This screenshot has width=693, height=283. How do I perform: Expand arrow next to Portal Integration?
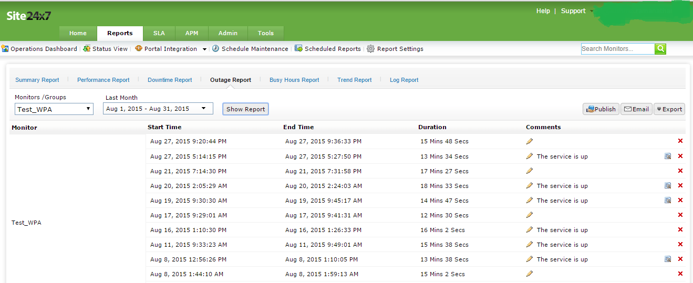click(x=204, y=49)
